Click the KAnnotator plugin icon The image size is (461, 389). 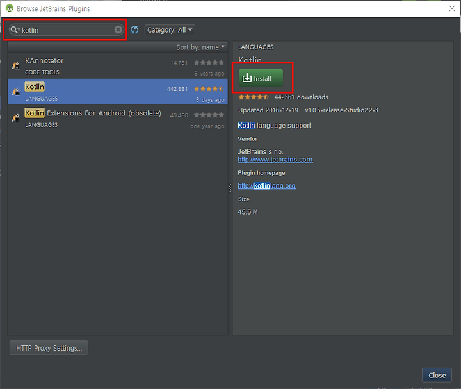click(x=16, y=65)
